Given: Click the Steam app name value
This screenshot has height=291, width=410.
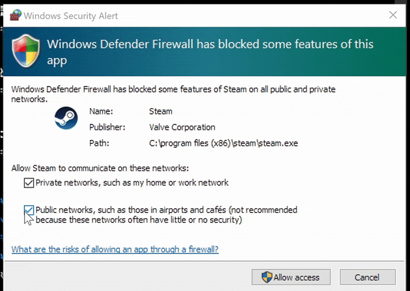Looking at the screenshot, I should coord(161,111).
